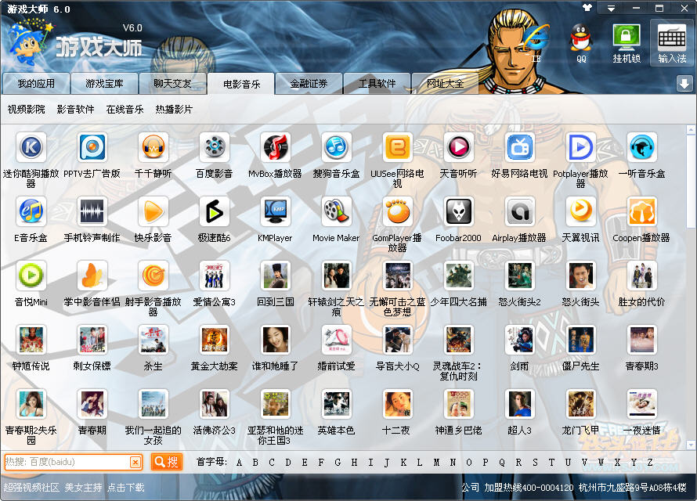
Task: Launch Potplayer播放器
Action: click(580, 147)
